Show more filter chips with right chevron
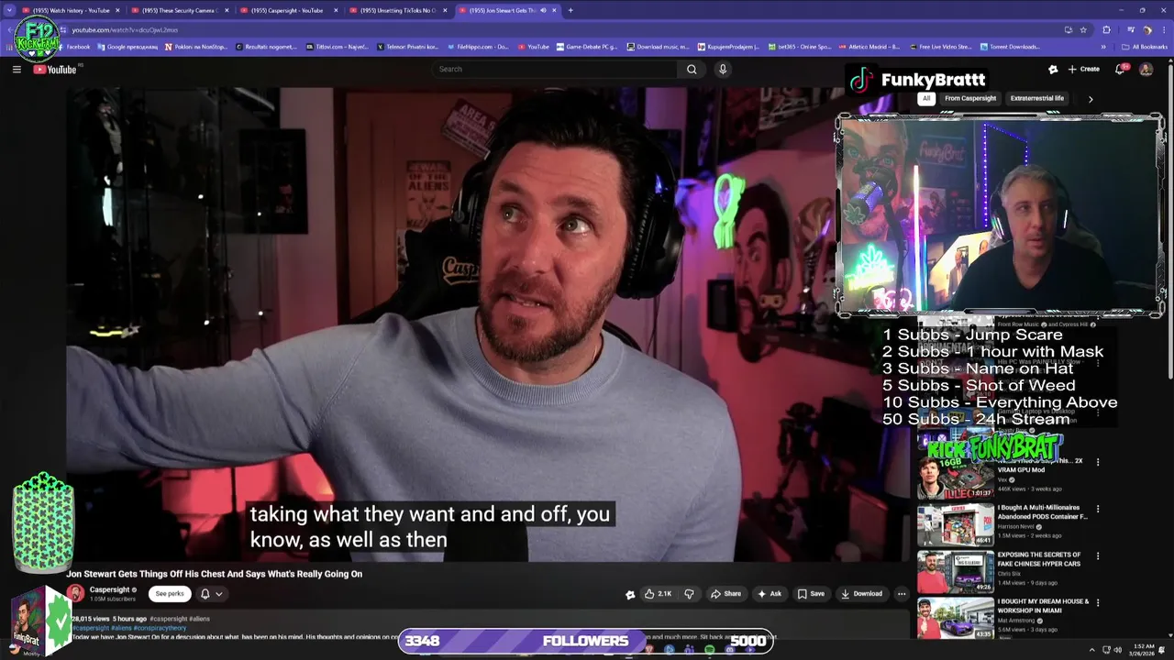The image size is (1174, 660). [x=1091, y=99]
